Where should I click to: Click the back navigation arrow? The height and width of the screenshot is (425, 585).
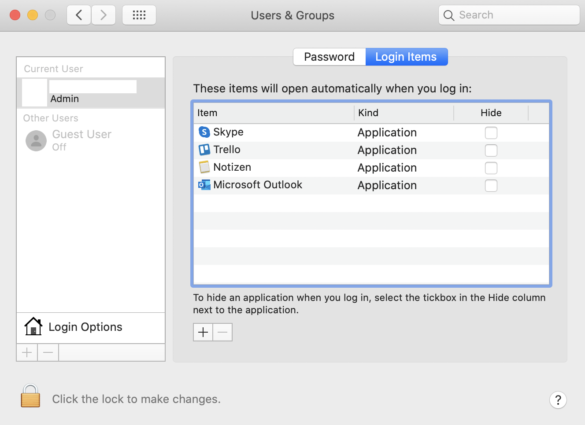(78, 15)
